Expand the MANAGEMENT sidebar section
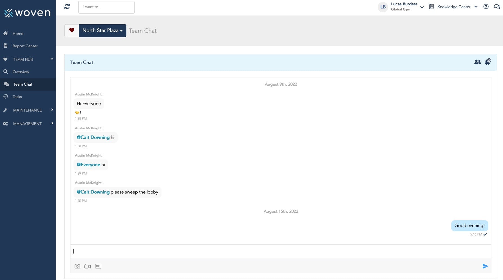The width and height of the screenshot is (503, 280). (28, 123)
